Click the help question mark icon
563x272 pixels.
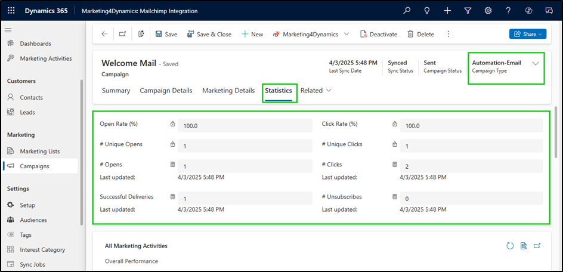tap(508, 11)
